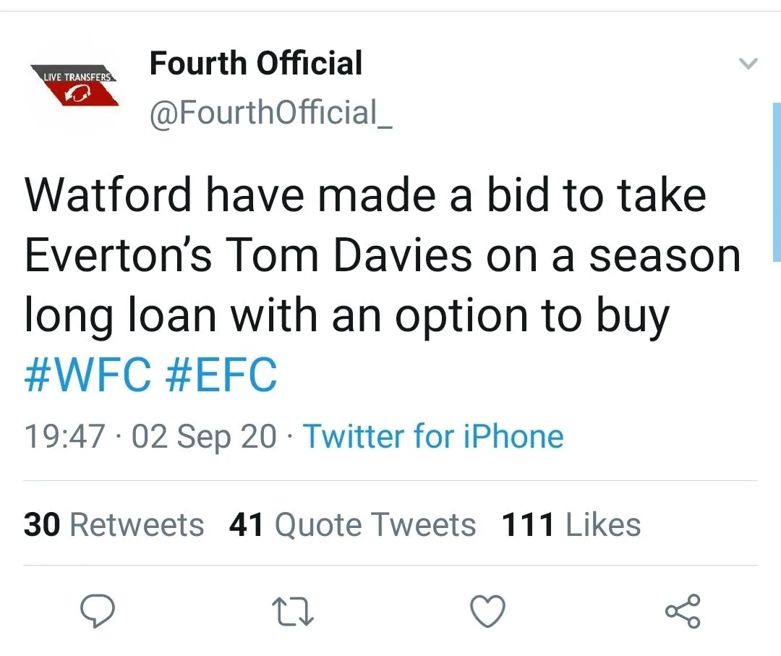The image size is (781, 656).
Task: Open the Fourth Official display name
Action: coord(255,64)
